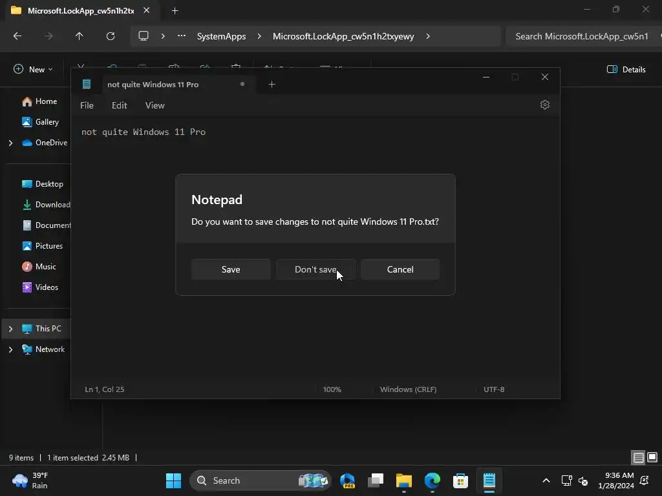
Task: Add a new File Explorer tab
Action: [x=175, y=10]
